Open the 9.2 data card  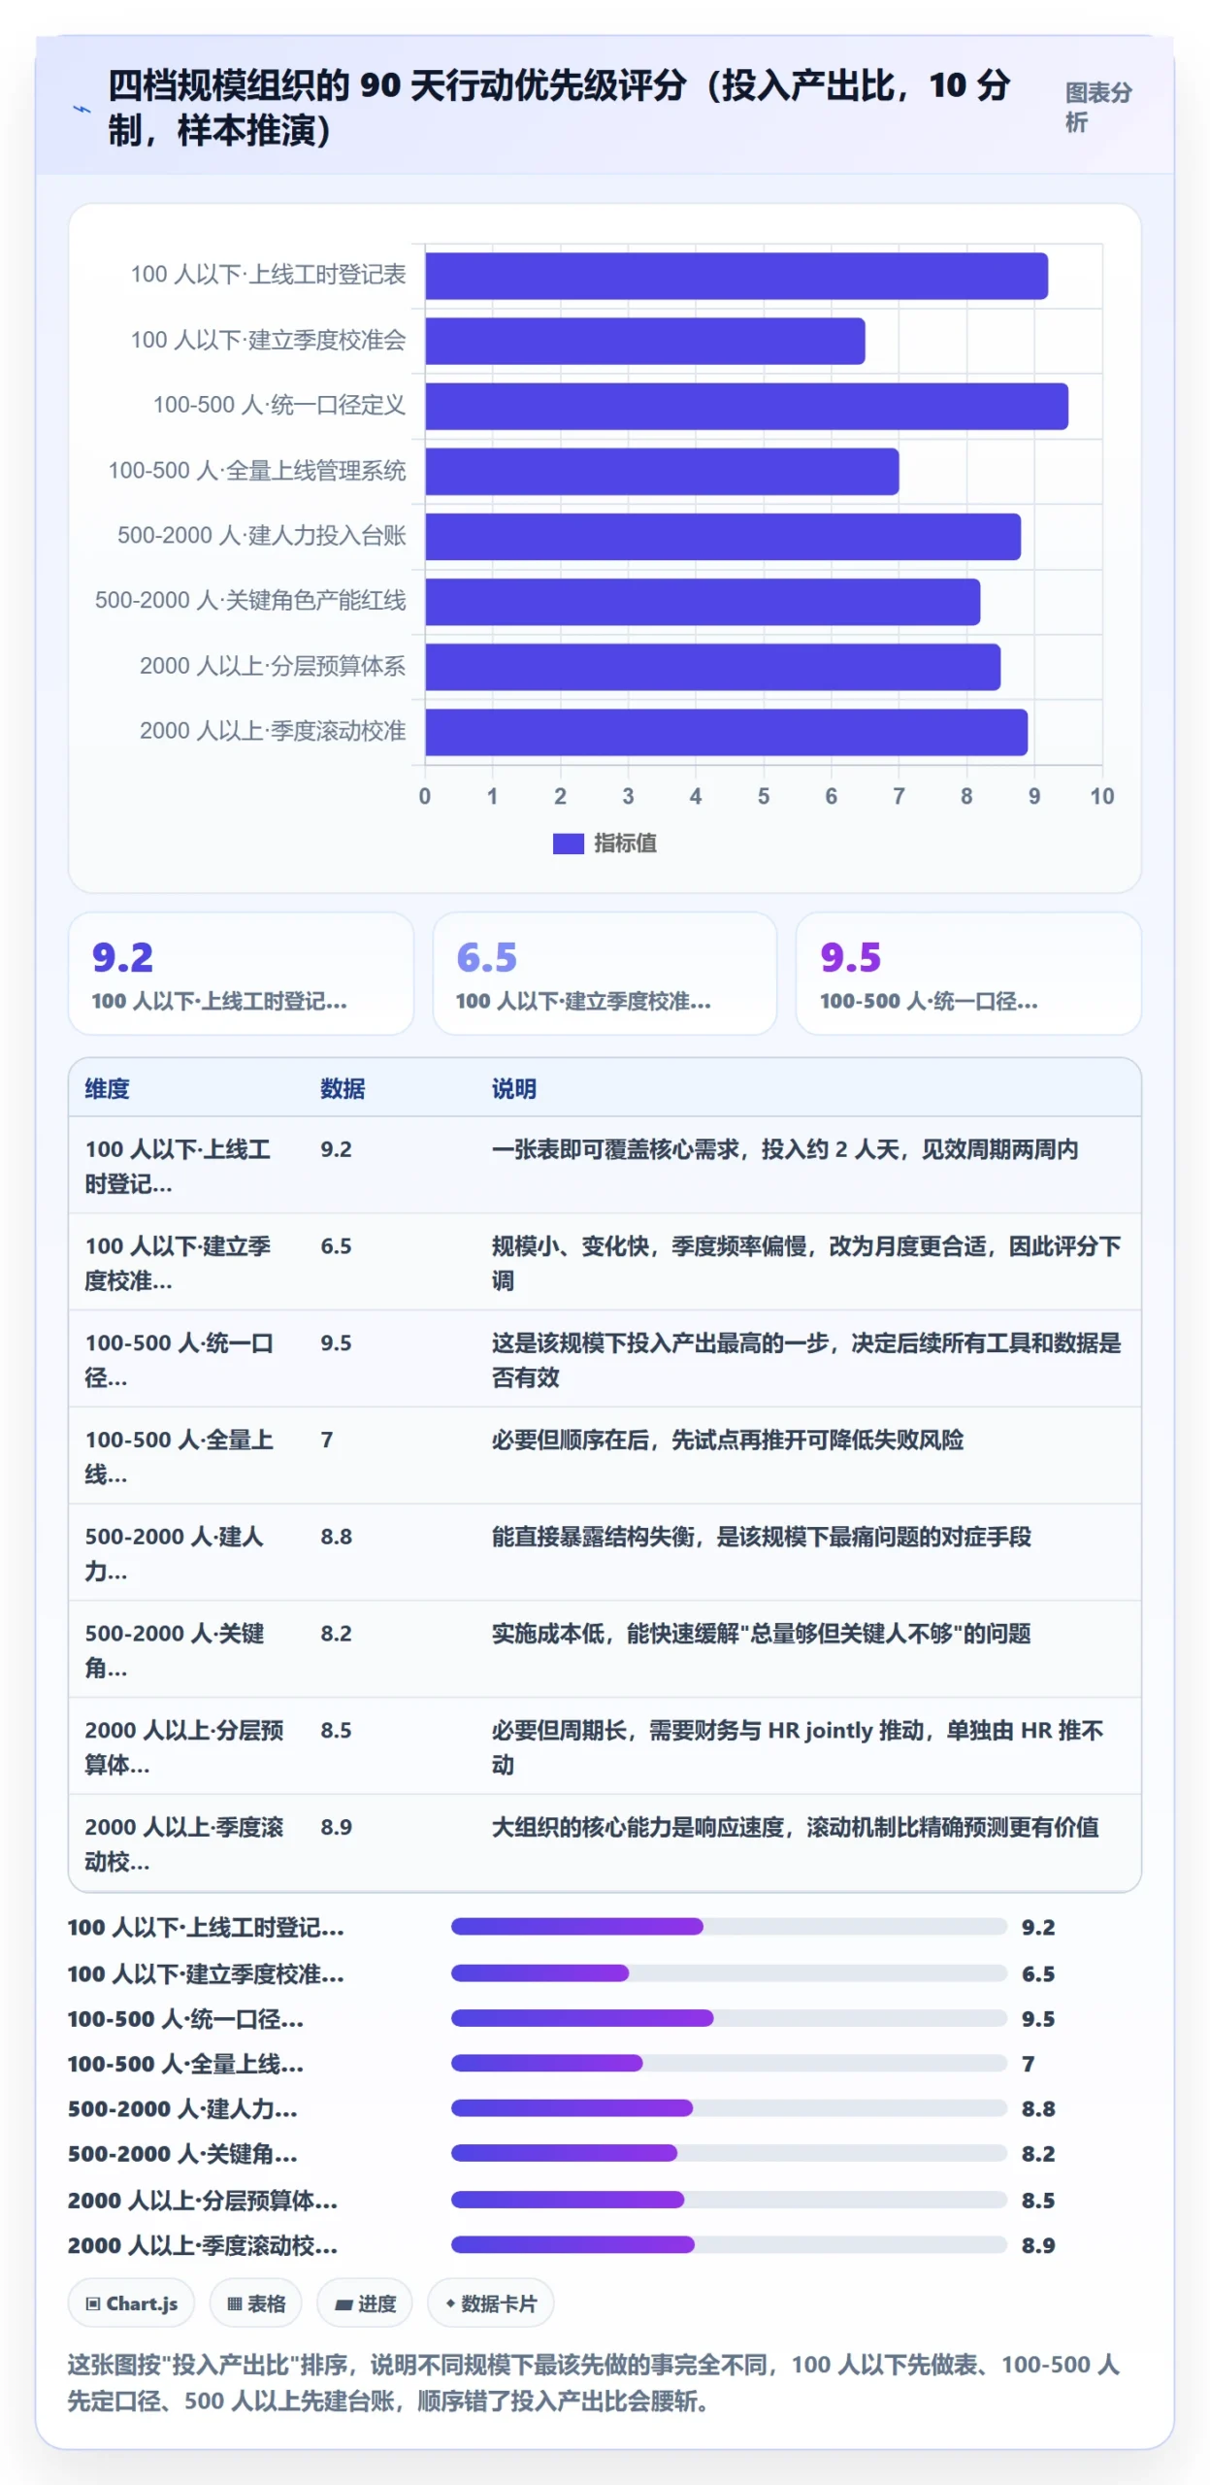(x=241, y=972)
